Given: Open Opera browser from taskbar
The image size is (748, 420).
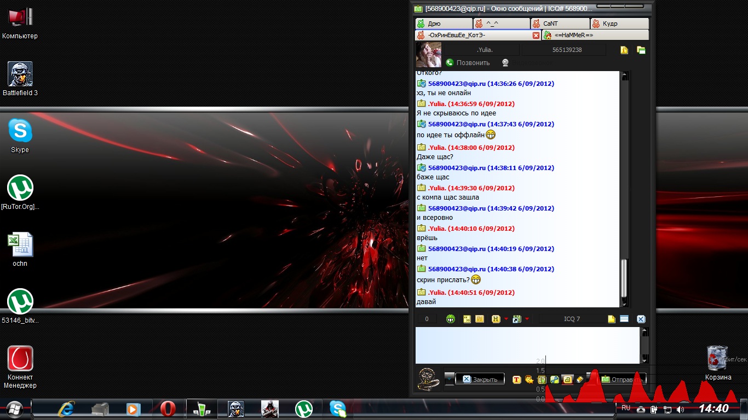Looking at the screenshot, I should point(168,409).
